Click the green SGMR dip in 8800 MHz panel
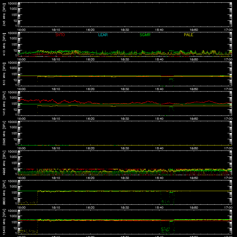The height and width of the screenshot is (237, 237). (x=167, y=198)
